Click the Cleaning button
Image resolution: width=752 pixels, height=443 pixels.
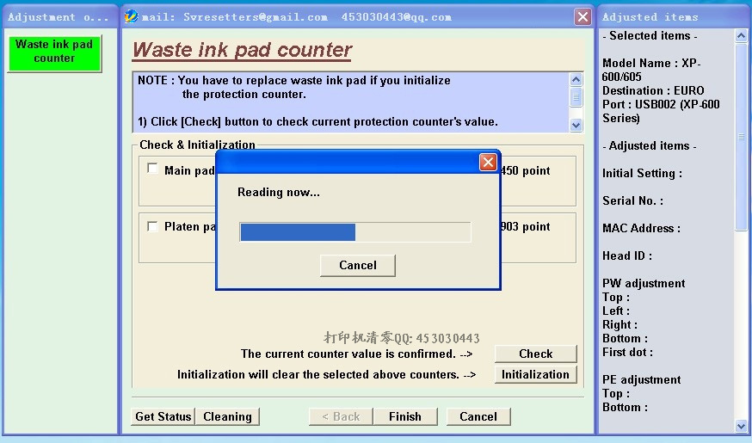pos(227,416)
